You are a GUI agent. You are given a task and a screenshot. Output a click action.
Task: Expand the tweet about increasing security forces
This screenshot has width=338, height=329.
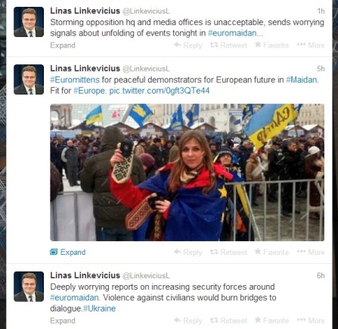click(x=63, y=321)
